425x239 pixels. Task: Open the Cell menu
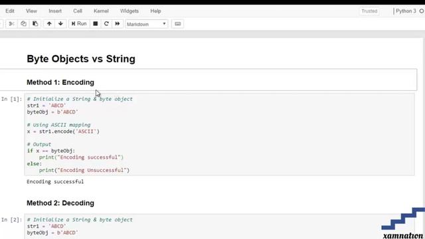pos(78,11)
